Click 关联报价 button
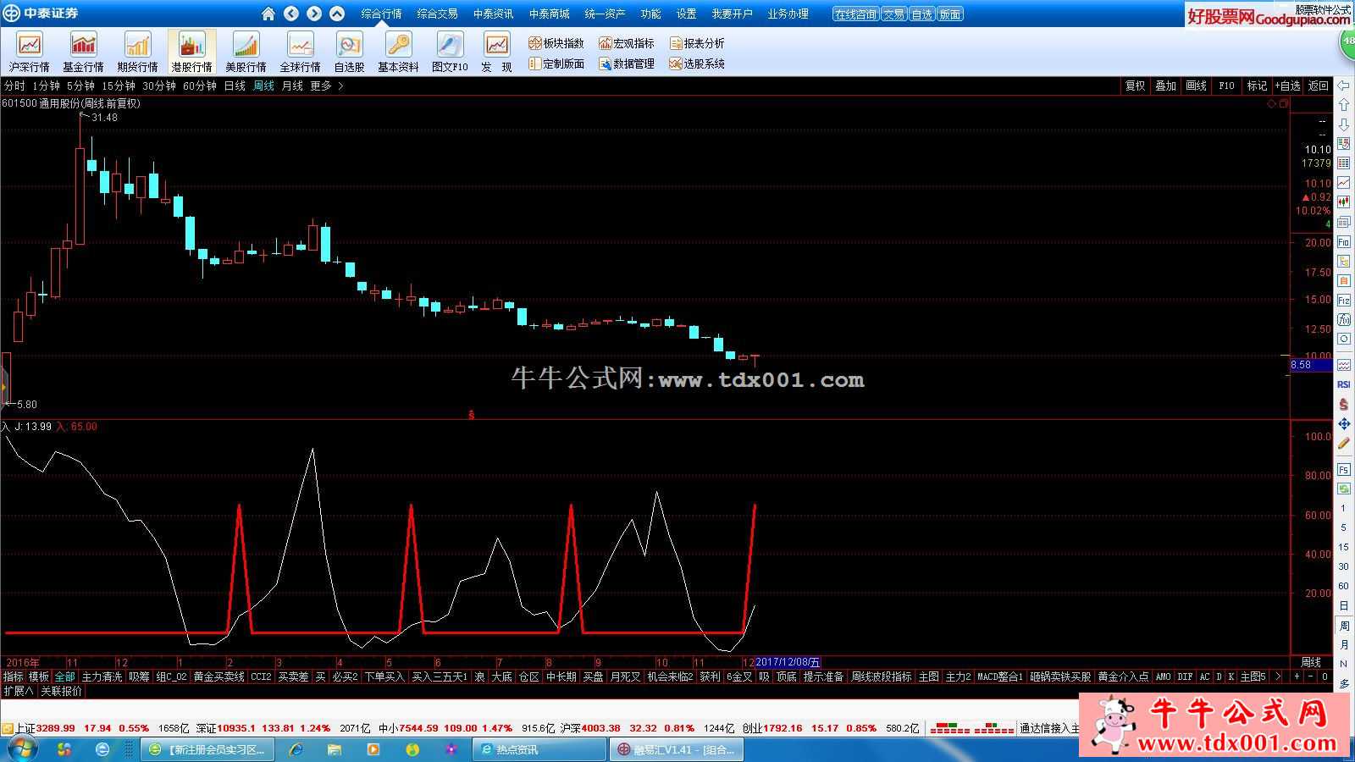 click(x=62, y=691)
